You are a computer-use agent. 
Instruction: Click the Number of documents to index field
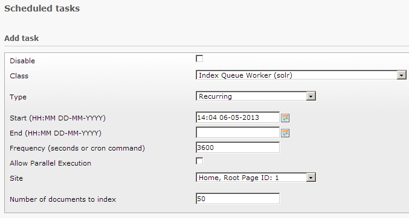[x=237, y=199]
